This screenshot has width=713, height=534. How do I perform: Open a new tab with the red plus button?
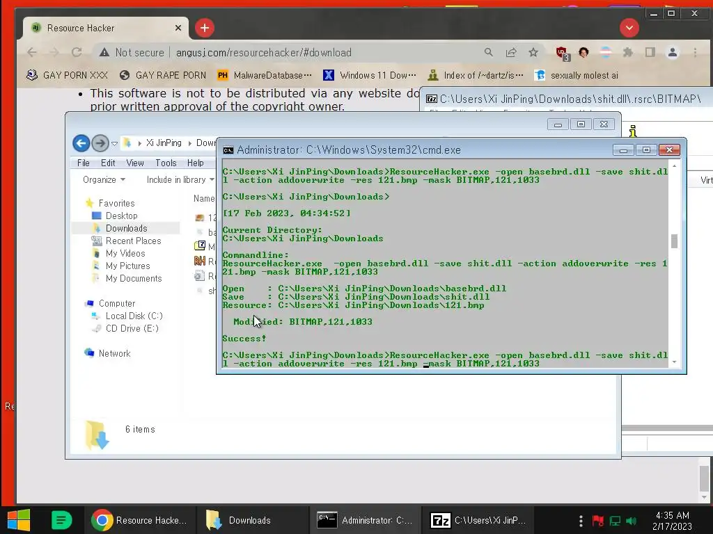(205, 28)
